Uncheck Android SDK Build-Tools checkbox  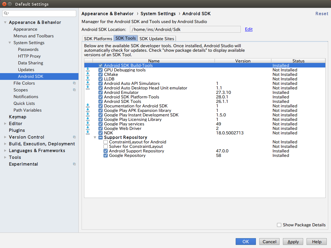(x=100, y=66)
